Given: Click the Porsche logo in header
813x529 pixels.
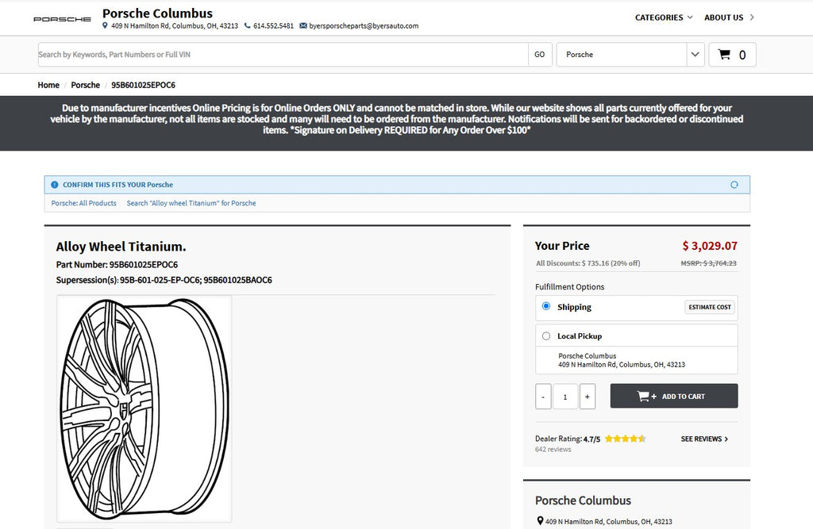Looking at the screenshot, I should 62,18.
